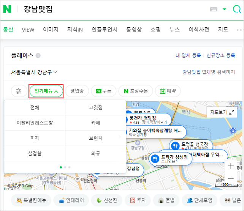The height and width of the screenshot is (211, 244).
Task: Show more tabs with the ellipsis
Action: pos(239,30)
